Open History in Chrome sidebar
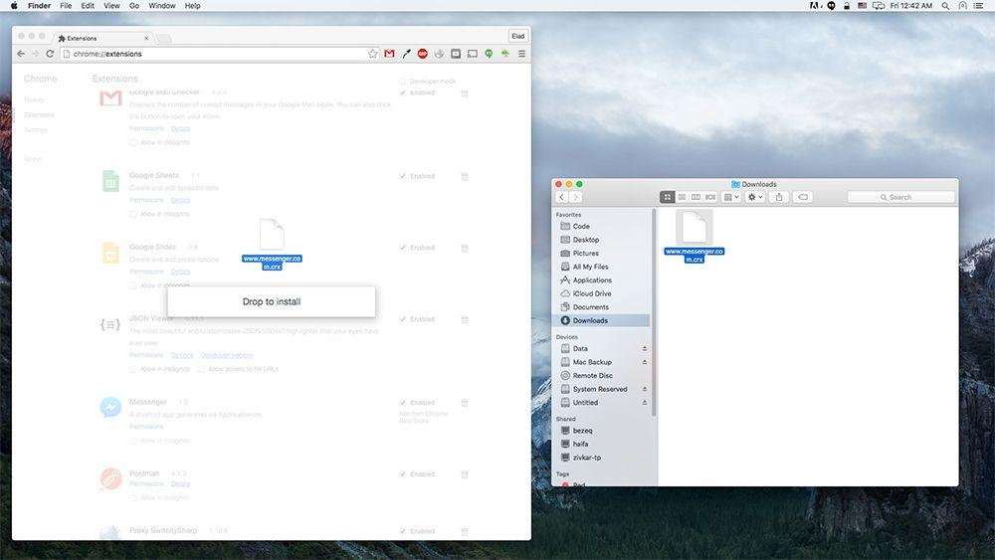 coord(34,100)
